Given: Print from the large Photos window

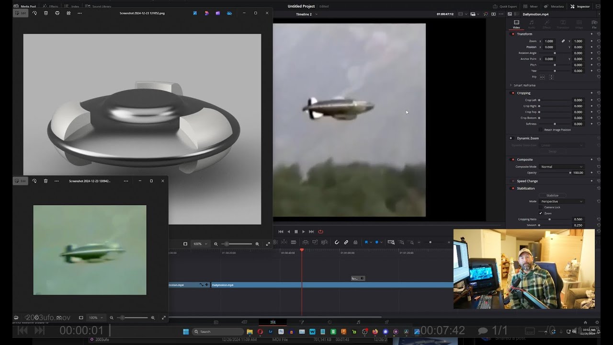Looking at the screenshot, I should [x=57, y=13].
